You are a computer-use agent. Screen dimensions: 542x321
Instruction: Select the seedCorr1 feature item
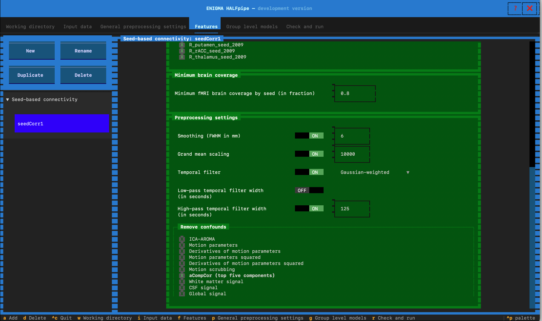(62, 124)
